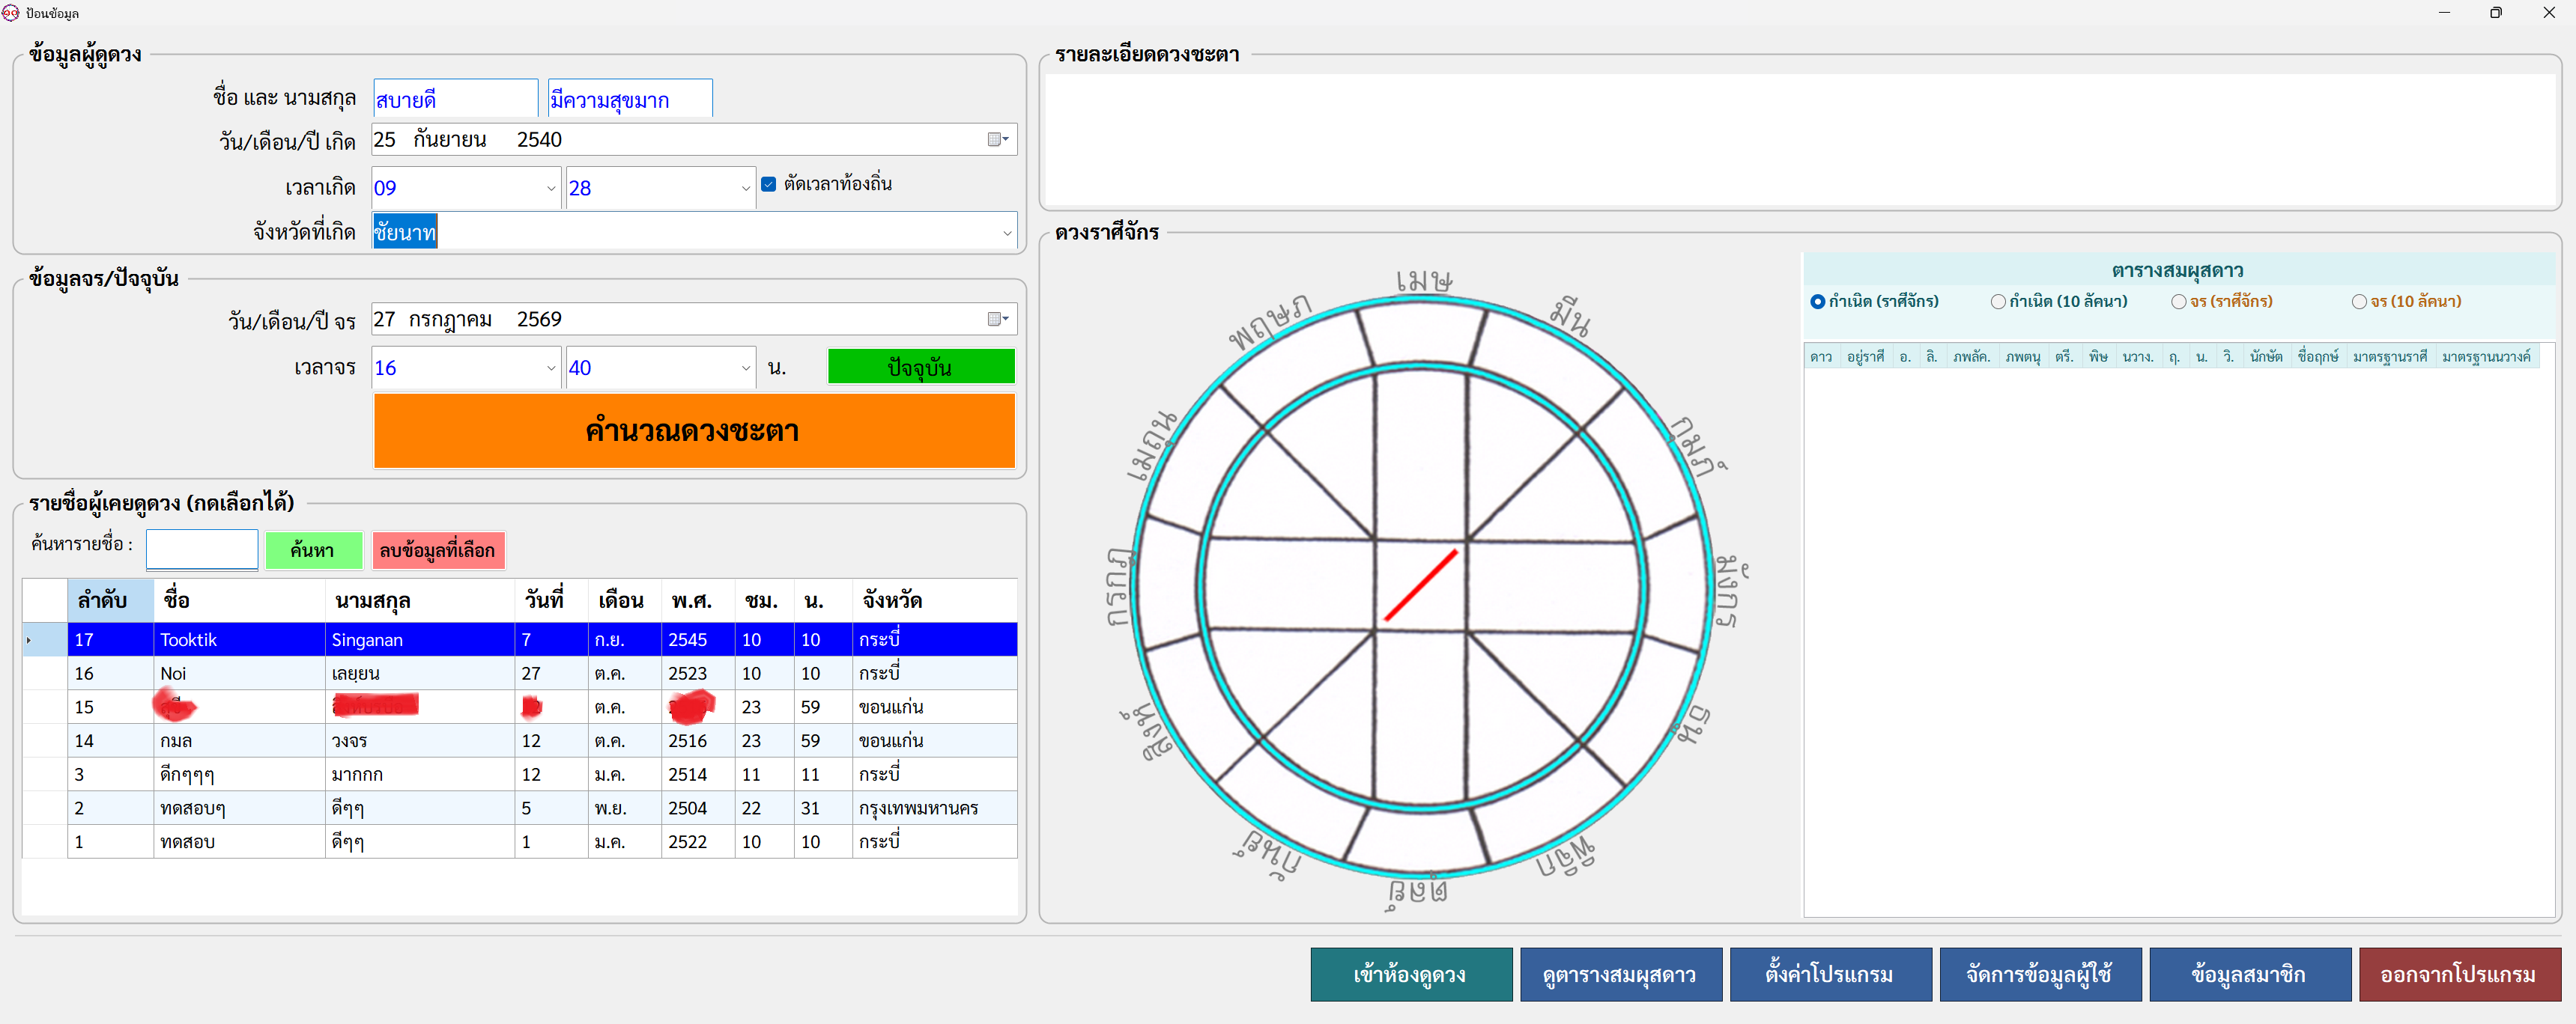
Task: Click the row selector arrow for Tooktik
Action: point(29,641)
